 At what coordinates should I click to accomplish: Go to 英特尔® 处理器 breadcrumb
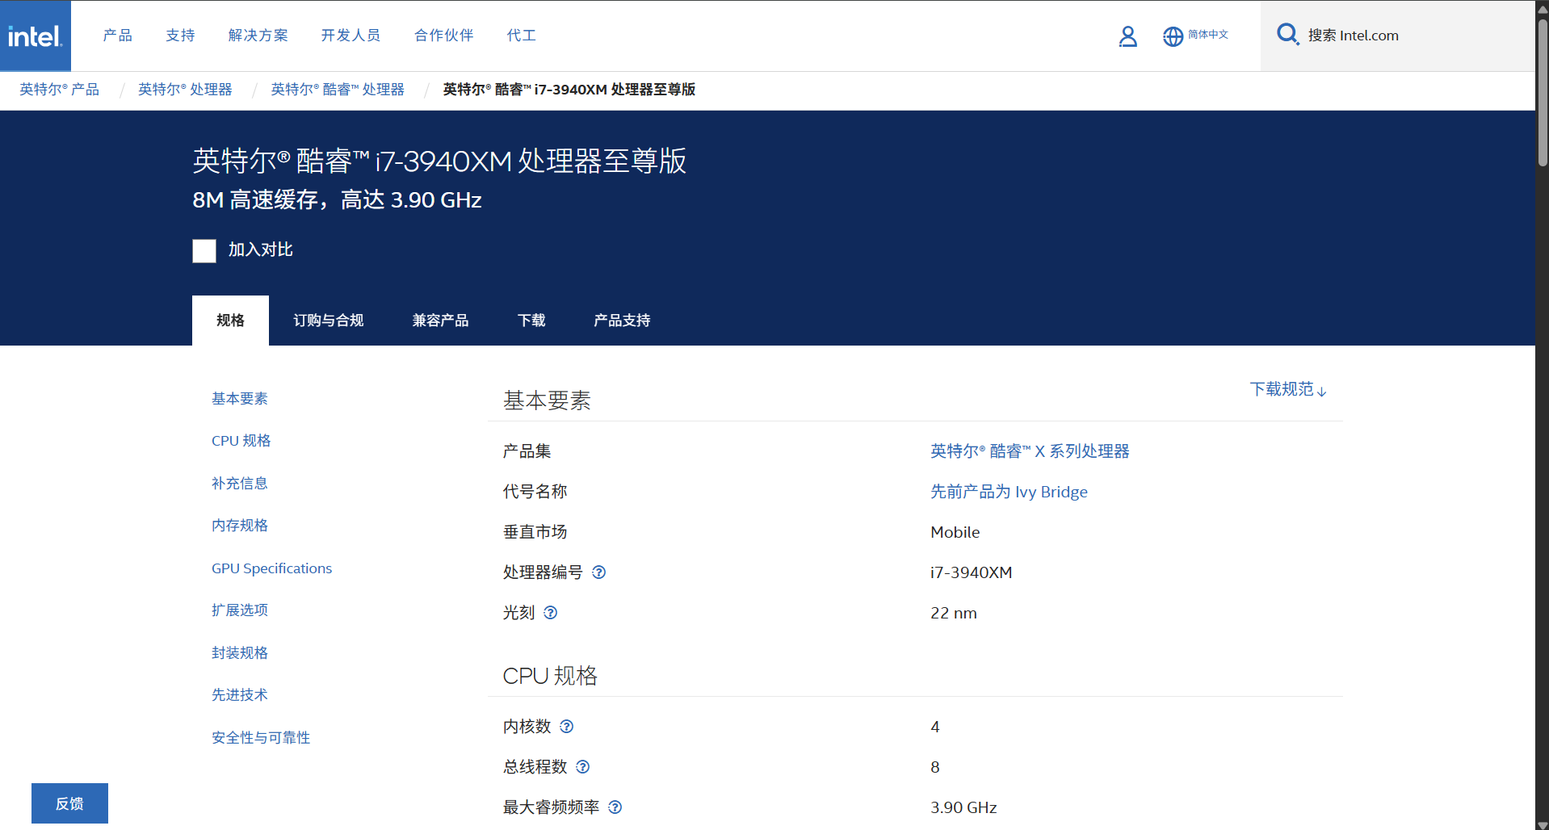[x=185, y=90]
